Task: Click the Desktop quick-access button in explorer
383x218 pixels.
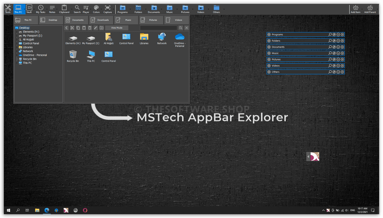Action: pos(51,20)
